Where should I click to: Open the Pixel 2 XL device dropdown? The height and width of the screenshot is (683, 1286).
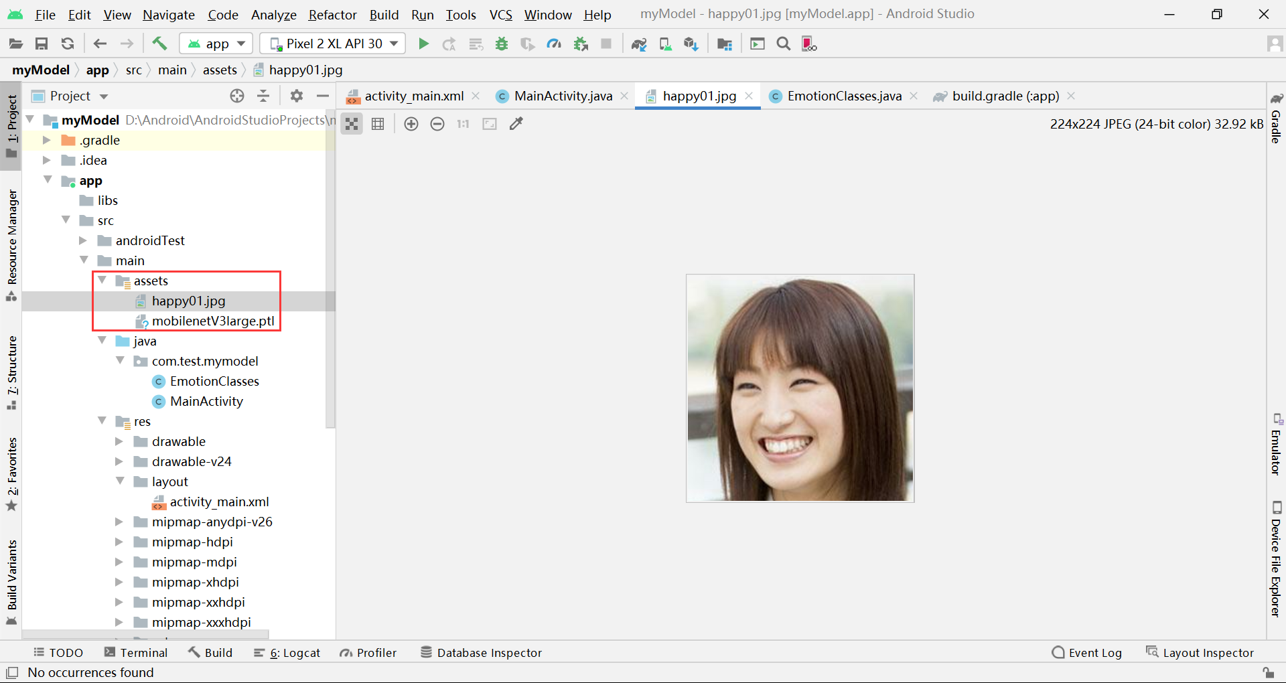point(333,44)
